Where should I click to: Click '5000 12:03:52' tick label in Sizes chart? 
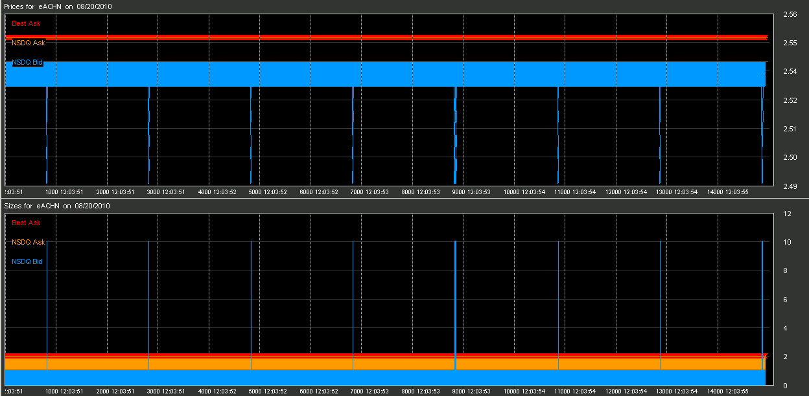[268, 391]
